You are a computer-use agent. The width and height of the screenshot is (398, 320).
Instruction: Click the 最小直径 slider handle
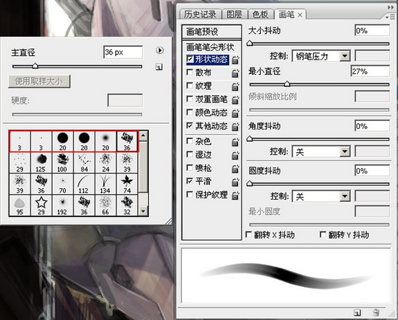[x=287, y=84]
